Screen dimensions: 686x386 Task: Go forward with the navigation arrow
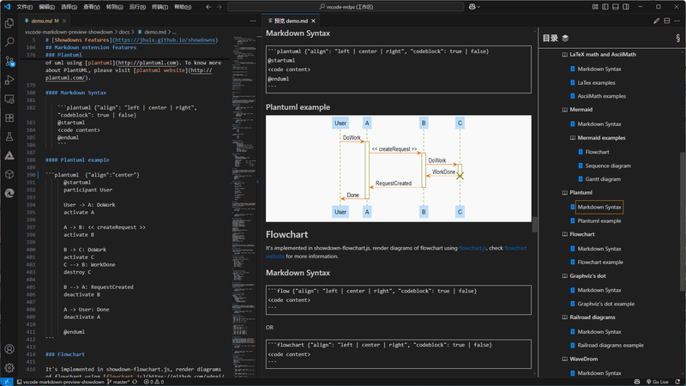(219, 7)
